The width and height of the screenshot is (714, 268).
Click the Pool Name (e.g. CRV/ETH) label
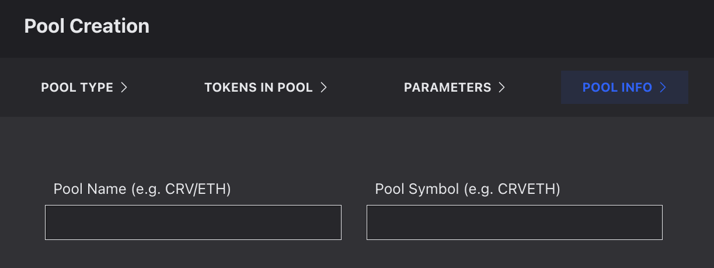click(142, 189)
